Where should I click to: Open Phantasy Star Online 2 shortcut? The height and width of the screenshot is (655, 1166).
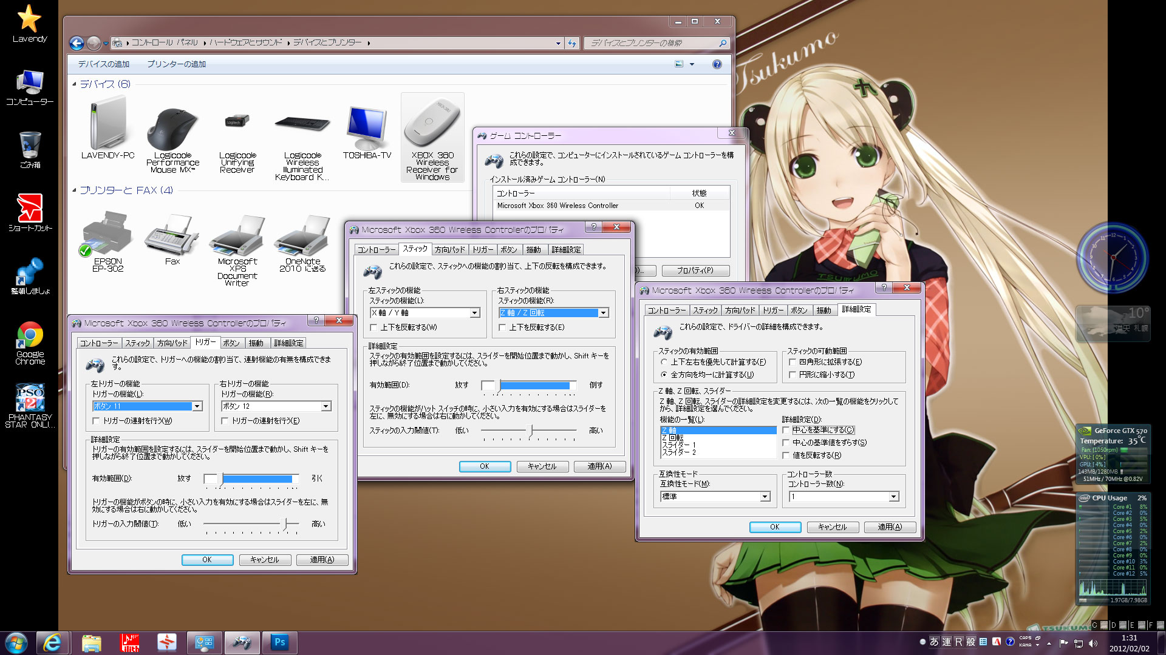(x=29, y=405)
